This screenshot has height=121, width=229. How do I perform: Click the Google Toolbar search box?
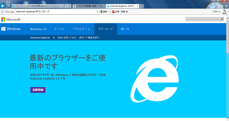point(55,12)
